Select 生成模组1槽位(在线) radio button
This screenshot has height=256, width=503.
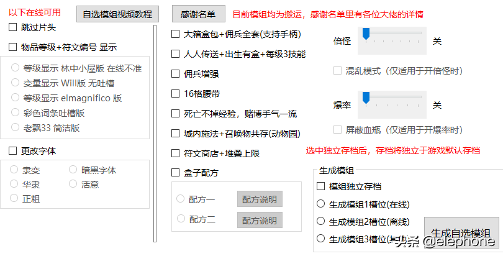(x=321, y=204)
